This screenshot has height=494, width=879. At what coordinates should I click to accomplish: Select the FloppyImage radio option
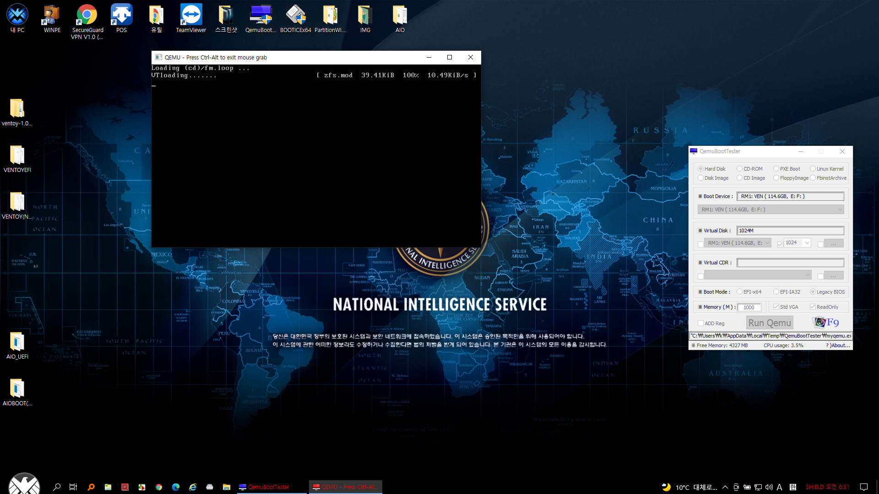pos(791,178)
